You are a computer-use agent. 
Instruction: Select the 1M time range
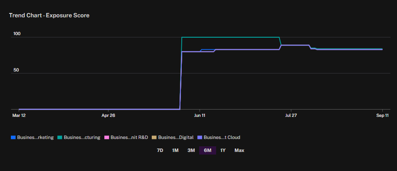(175, 150)
